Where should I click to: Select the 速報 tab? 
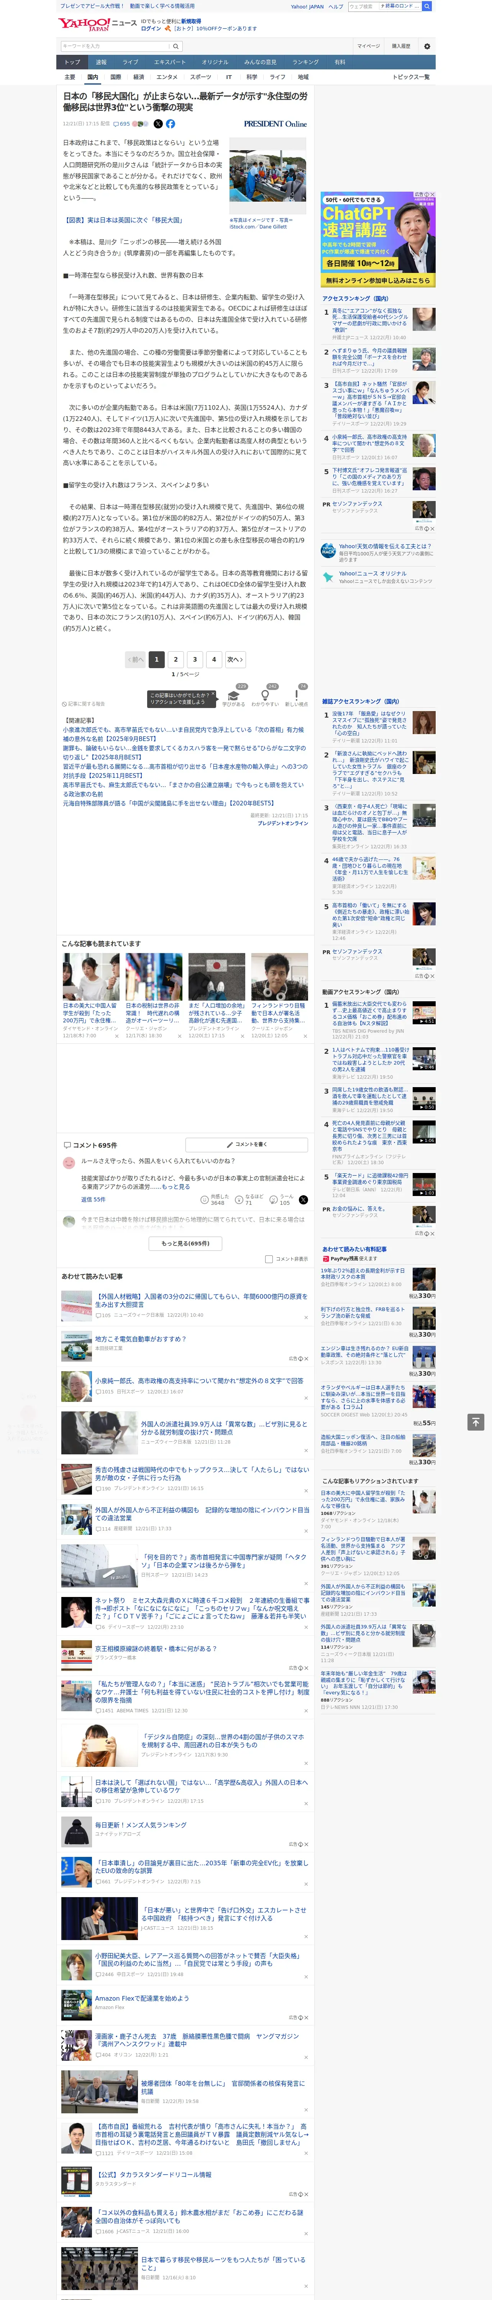pos(101,62)
